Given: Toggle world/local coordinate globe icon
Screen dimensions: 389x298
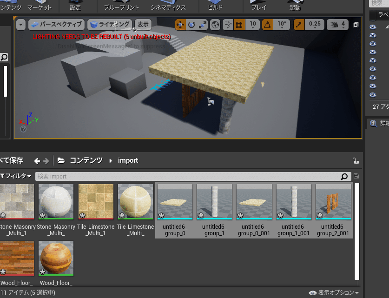Looking at the screenshot, I should click(x=215, y=25).
